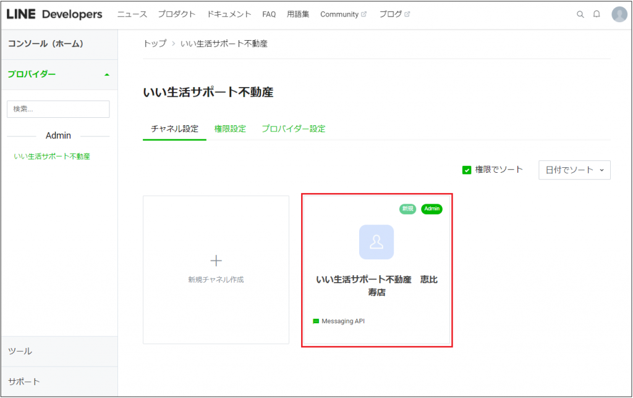Click the LINE Developers logo
The width and height of the screenshot is (633, 398).
pyautogui.click(x=54, y=14)
